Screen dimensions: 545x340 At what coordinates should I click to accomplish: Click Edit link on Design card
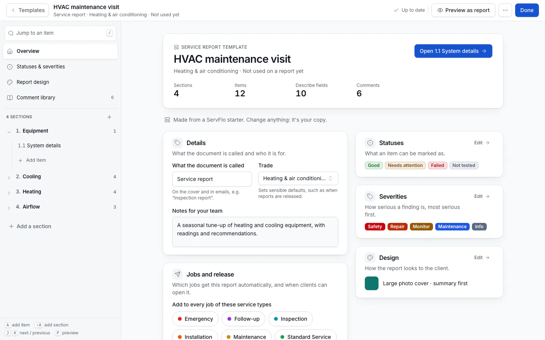[x=482, y=258]
